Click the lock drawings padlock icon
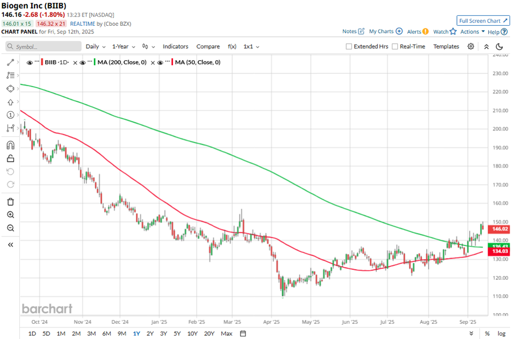The height and width of the screenshot is (339, 515). click(x=10, y=158)
